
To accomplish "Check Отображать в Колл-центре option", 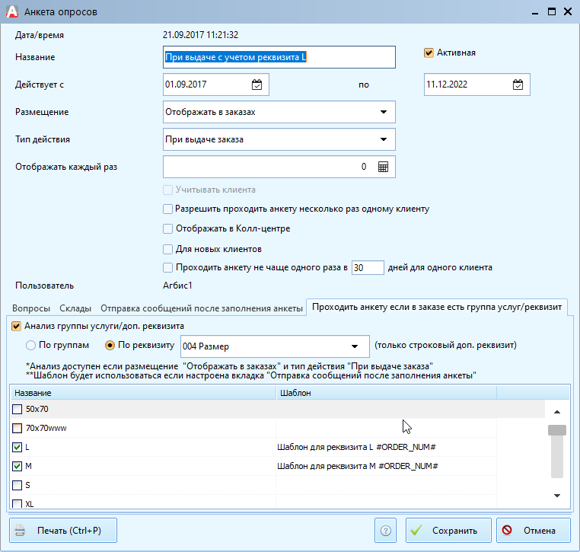I will point(167,228).
